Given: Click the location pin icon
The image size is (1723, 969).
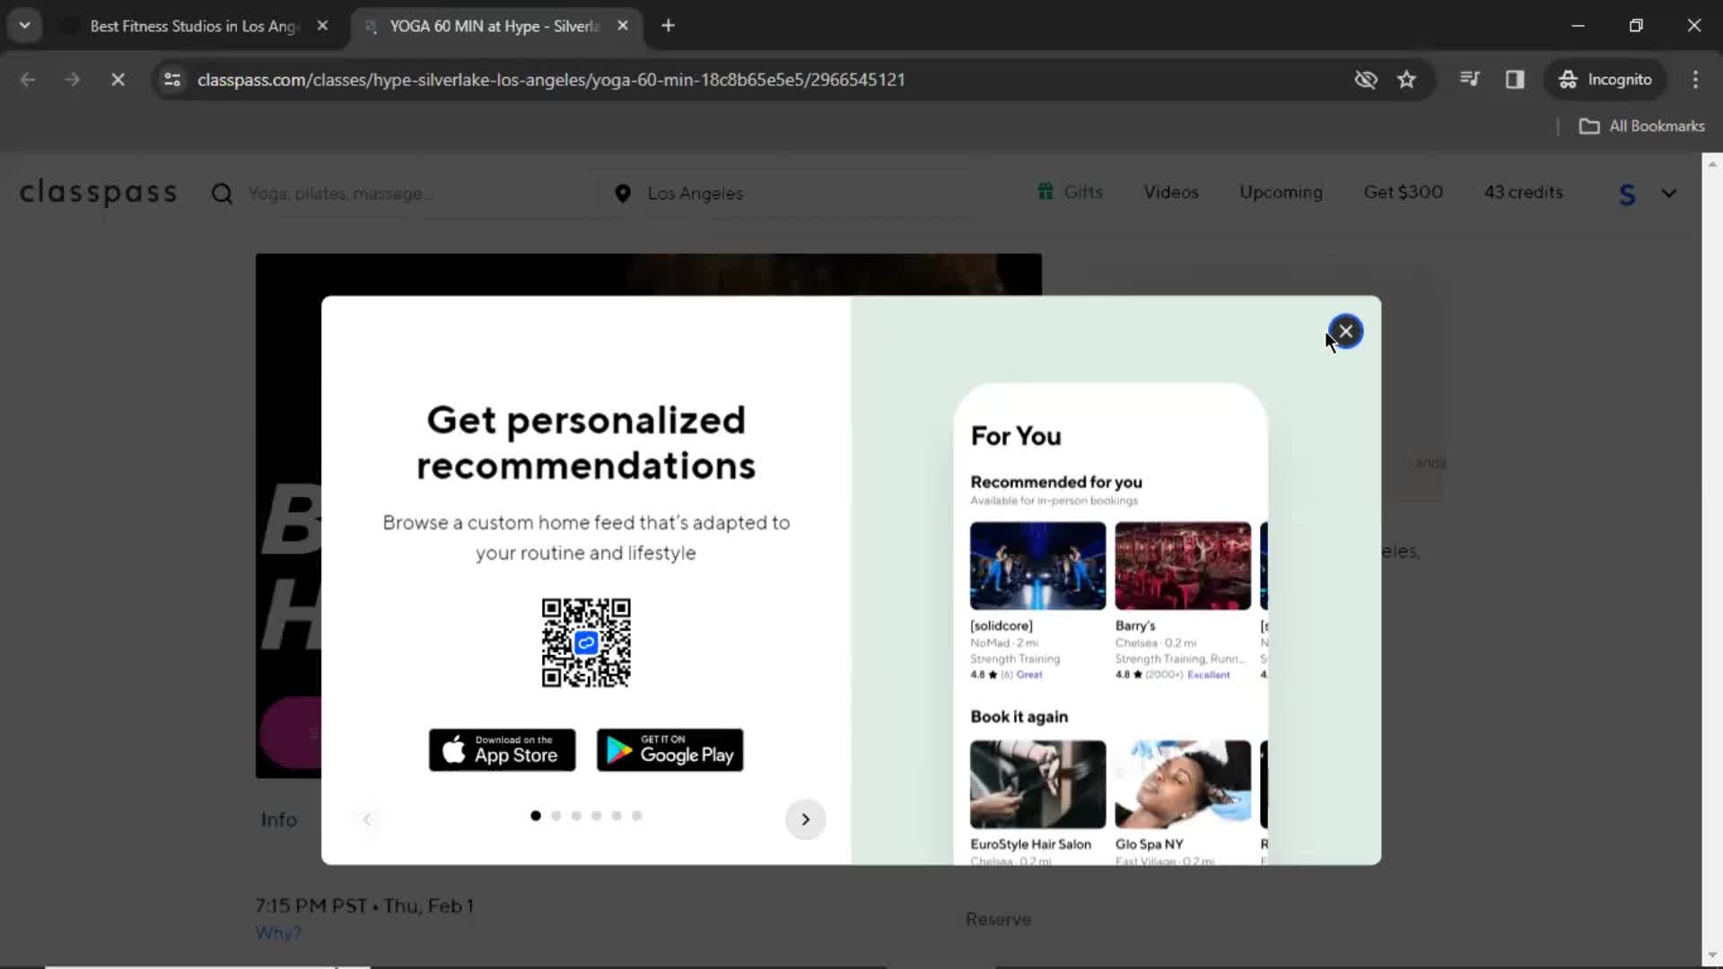Looking at the screenshot, I should coord(622,194).
